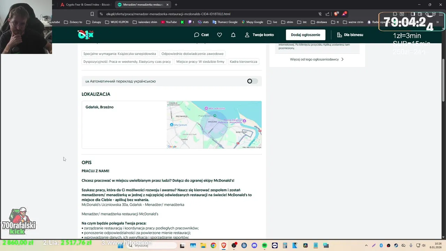The image size is (446, 251).
Task: Open live bookmark folder
Action: click(272, 22)
